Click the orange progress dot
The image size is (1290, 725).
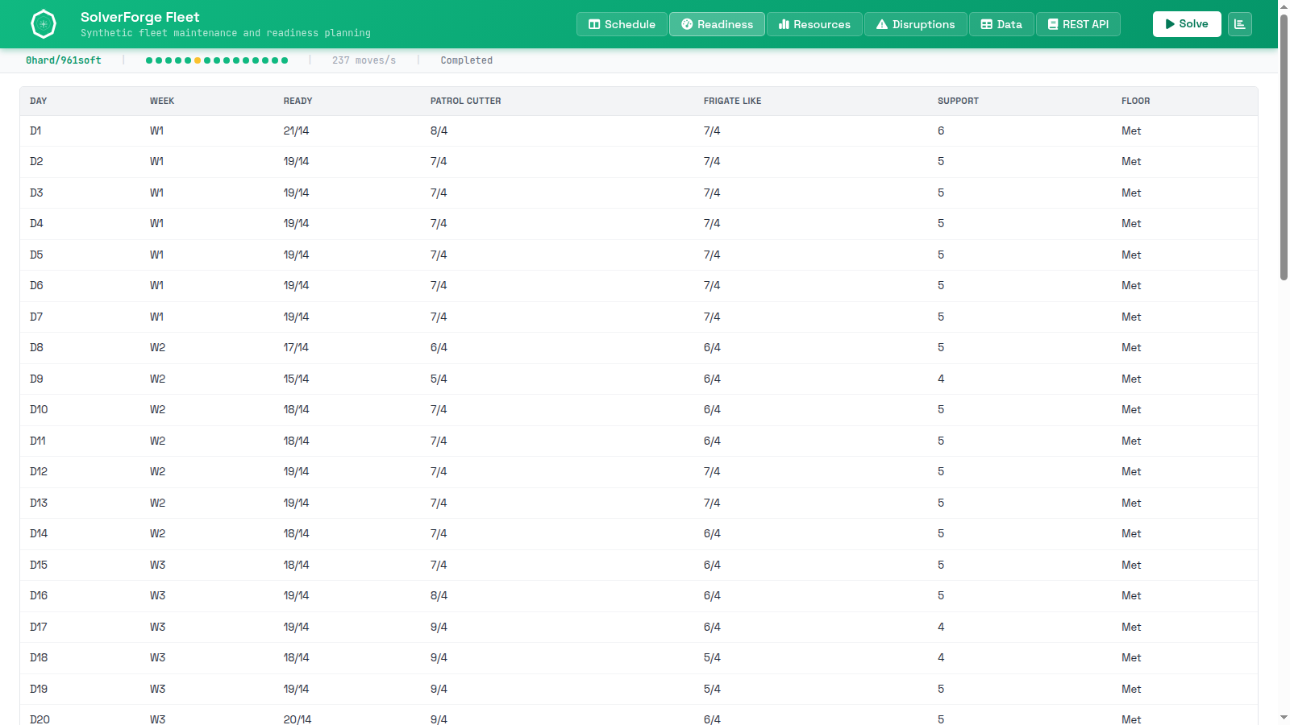[198, 60]
